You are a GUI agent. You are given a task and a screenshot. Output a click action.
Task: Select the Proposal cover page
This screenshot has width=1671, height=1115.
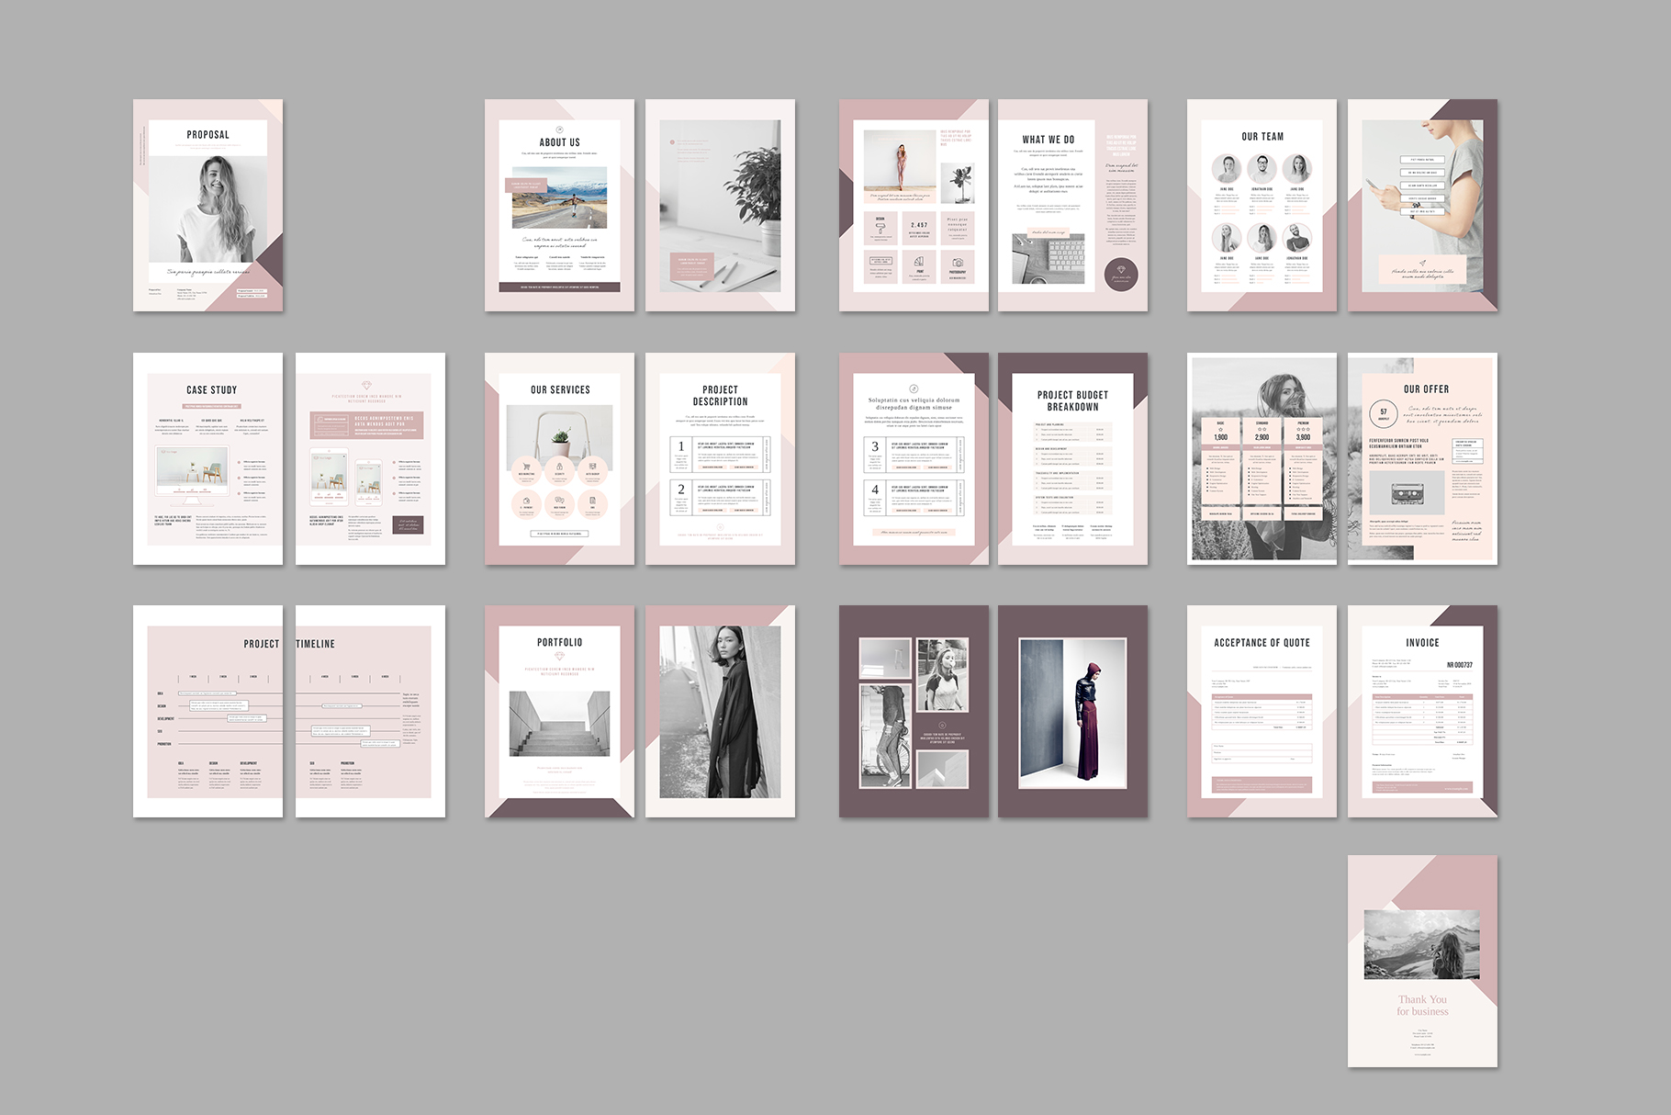208,205
